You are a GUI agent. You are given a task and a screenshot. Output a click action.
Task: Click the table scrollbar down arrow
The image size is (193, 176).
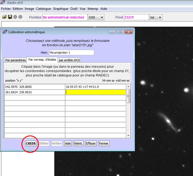pyautogui.click(x=128, y=136)
